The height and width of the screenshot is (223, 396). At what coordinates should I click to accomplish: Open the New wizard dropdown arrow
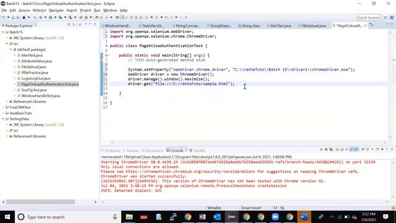(x=8, y=17)
